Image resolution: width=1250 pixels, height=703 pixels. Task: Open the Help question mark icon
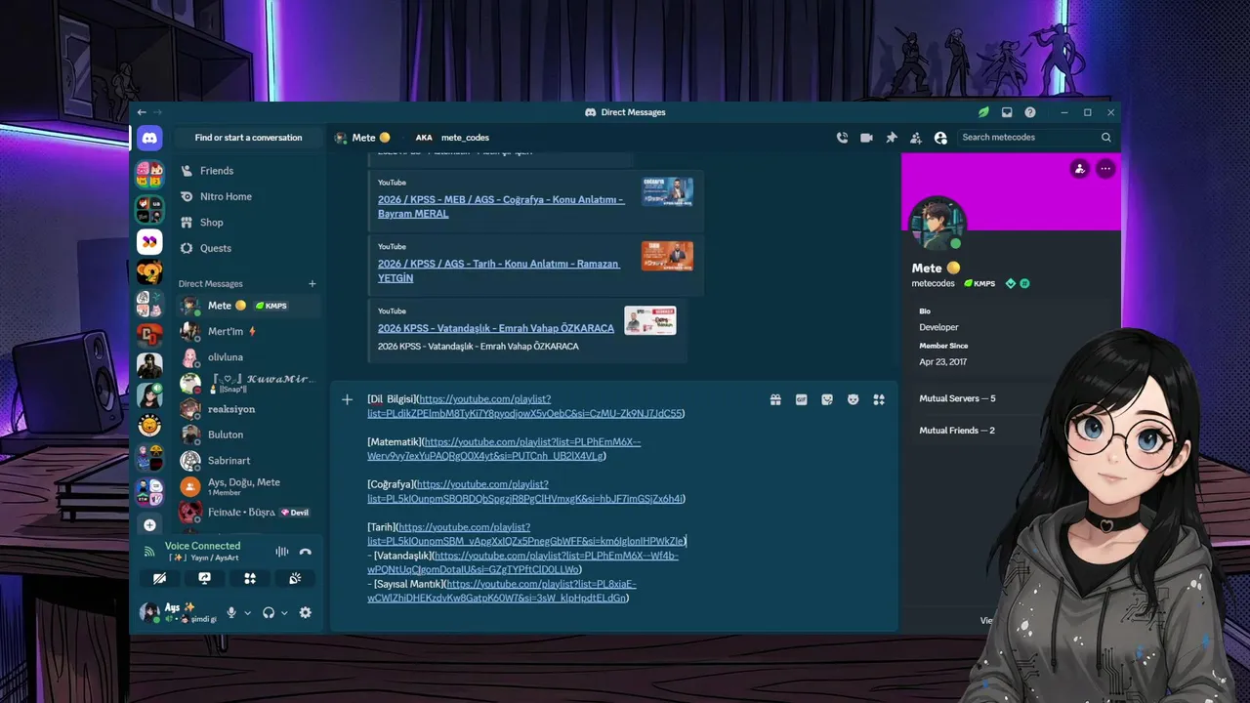[x=1030, y=112]
